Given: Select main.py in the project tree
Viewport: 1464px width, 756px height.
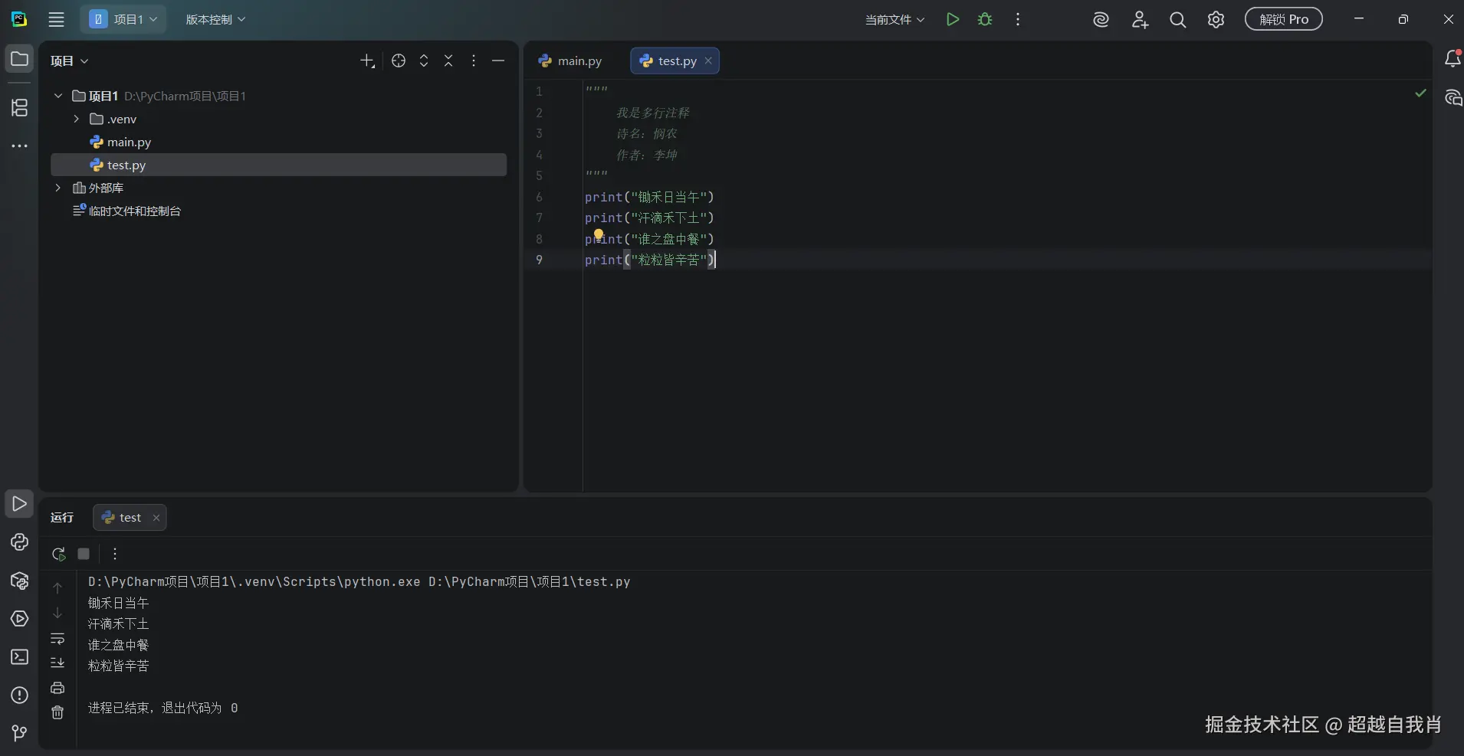Looking at the screenshot, I should click(278, 142).
